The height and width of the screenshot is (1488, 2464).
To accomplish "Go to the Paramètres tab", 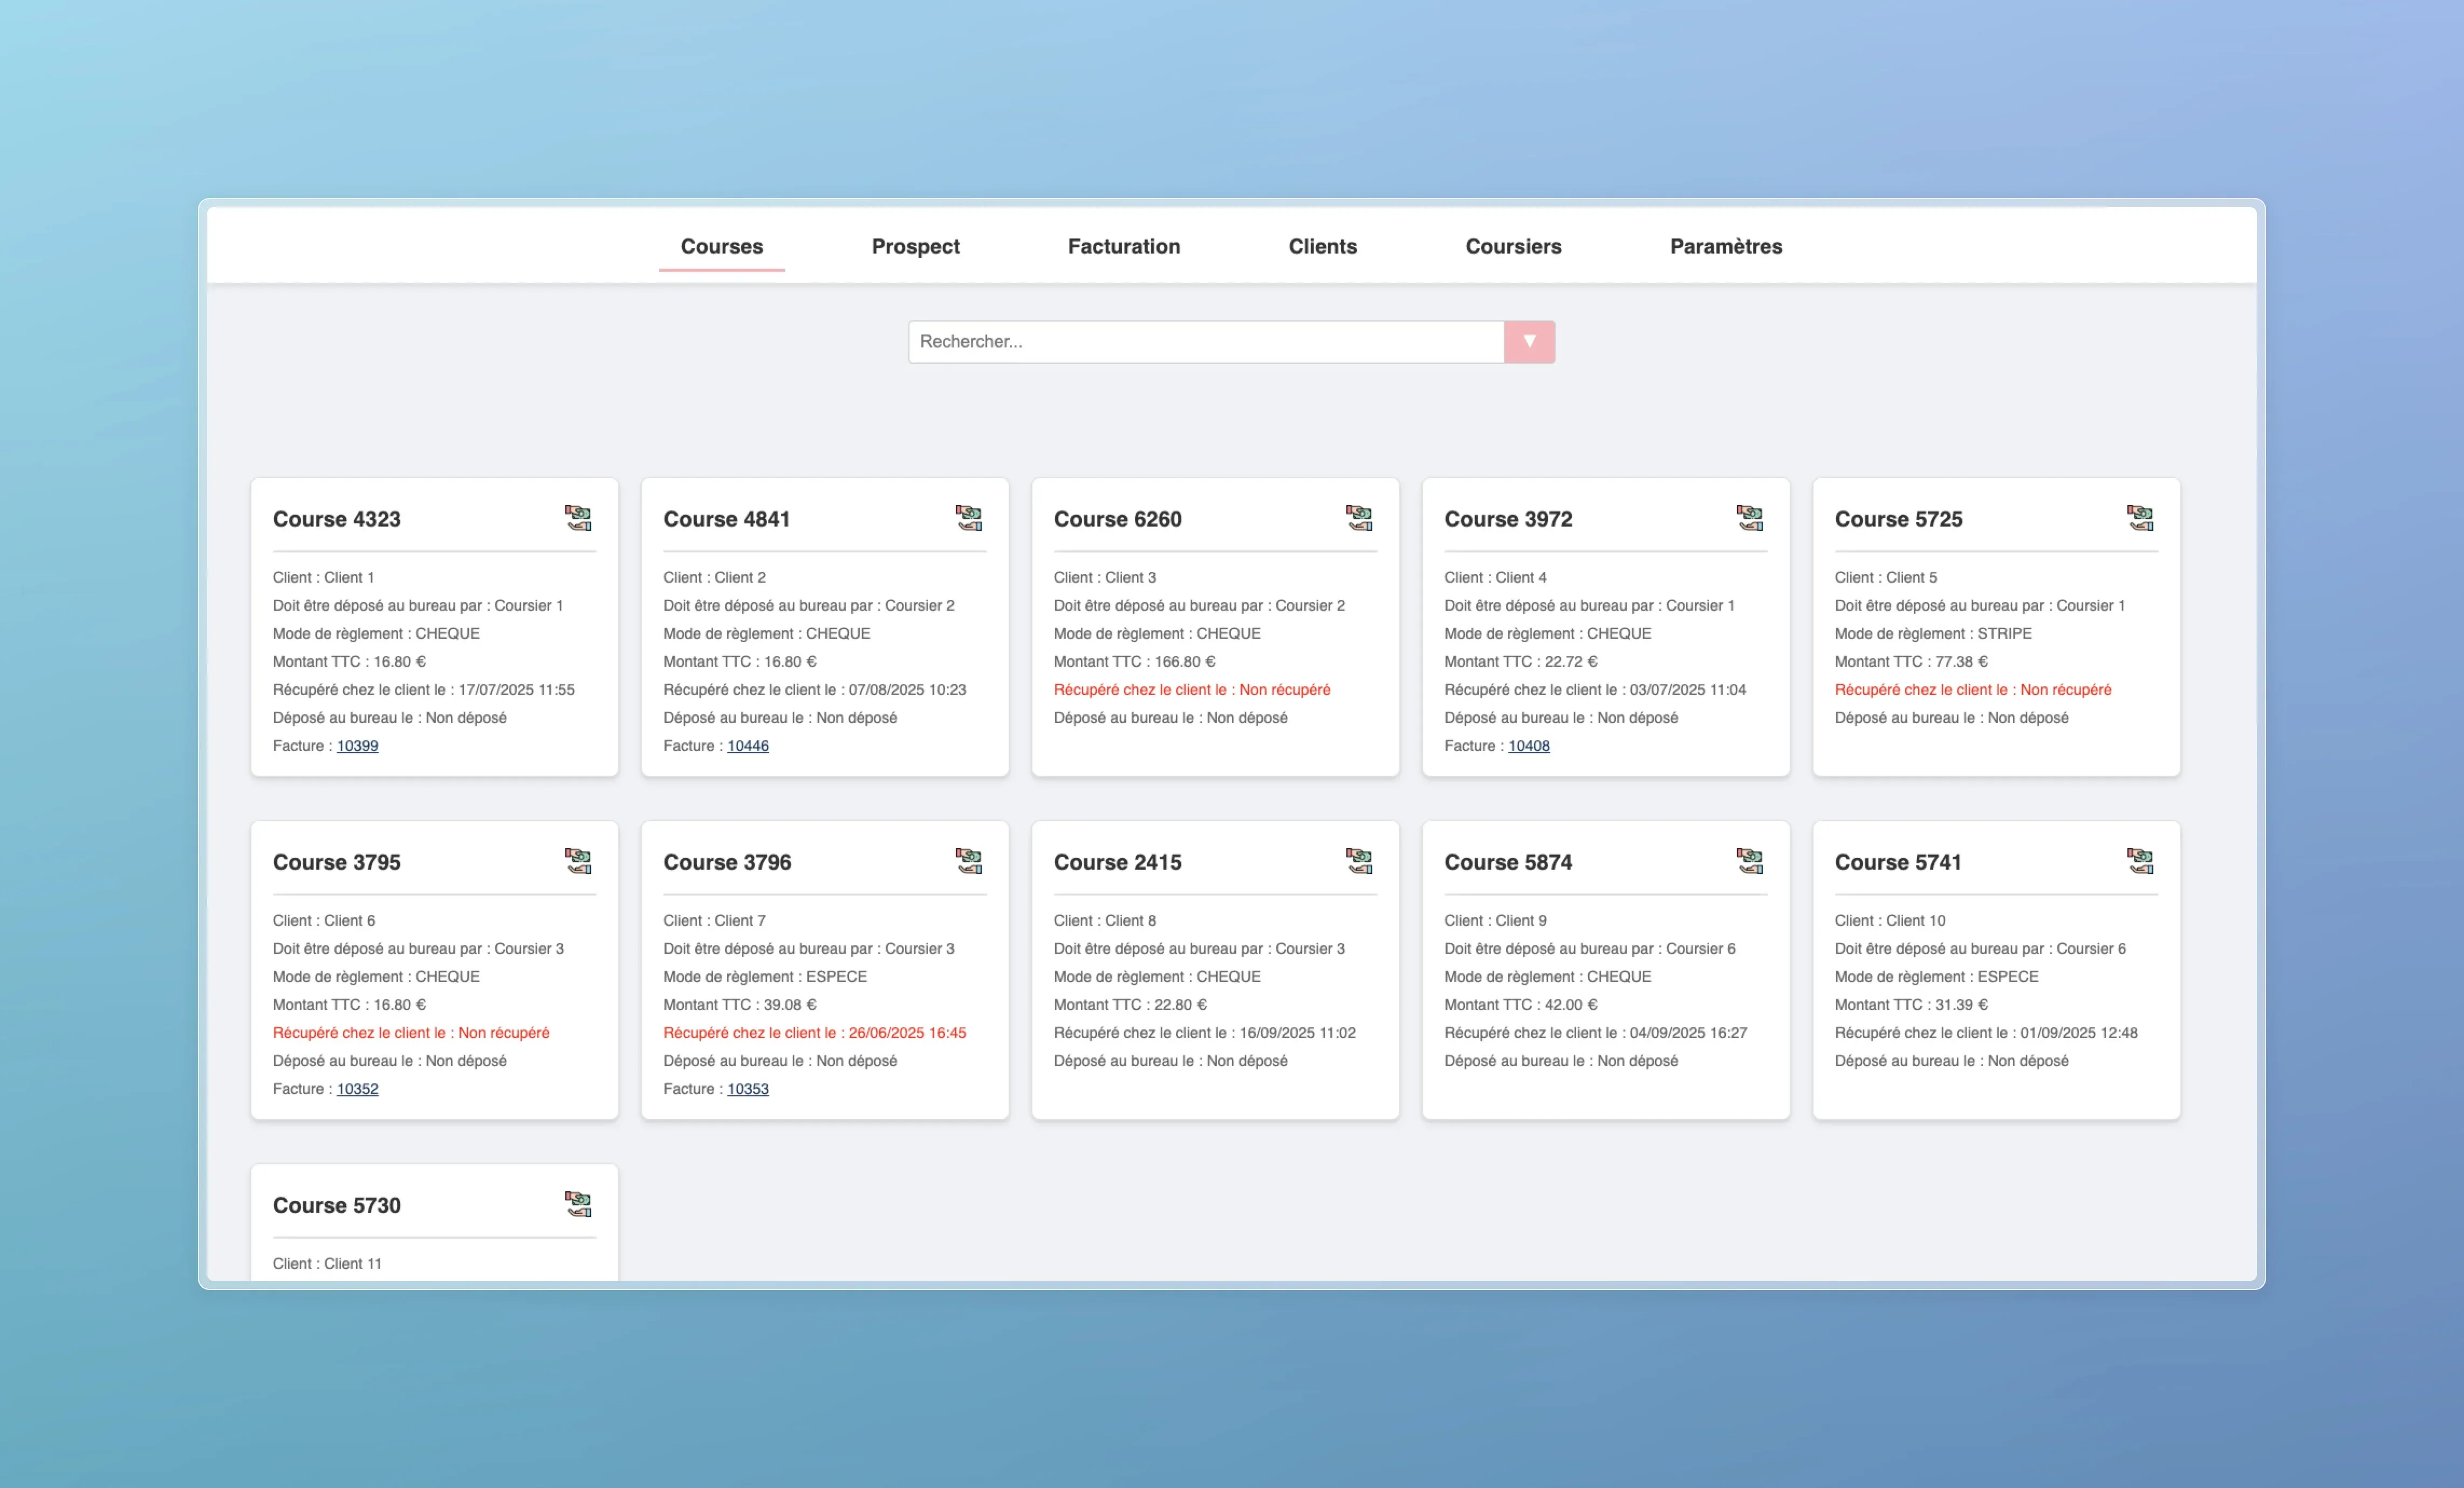I will pyautogui.click(x=1725, y=246).
